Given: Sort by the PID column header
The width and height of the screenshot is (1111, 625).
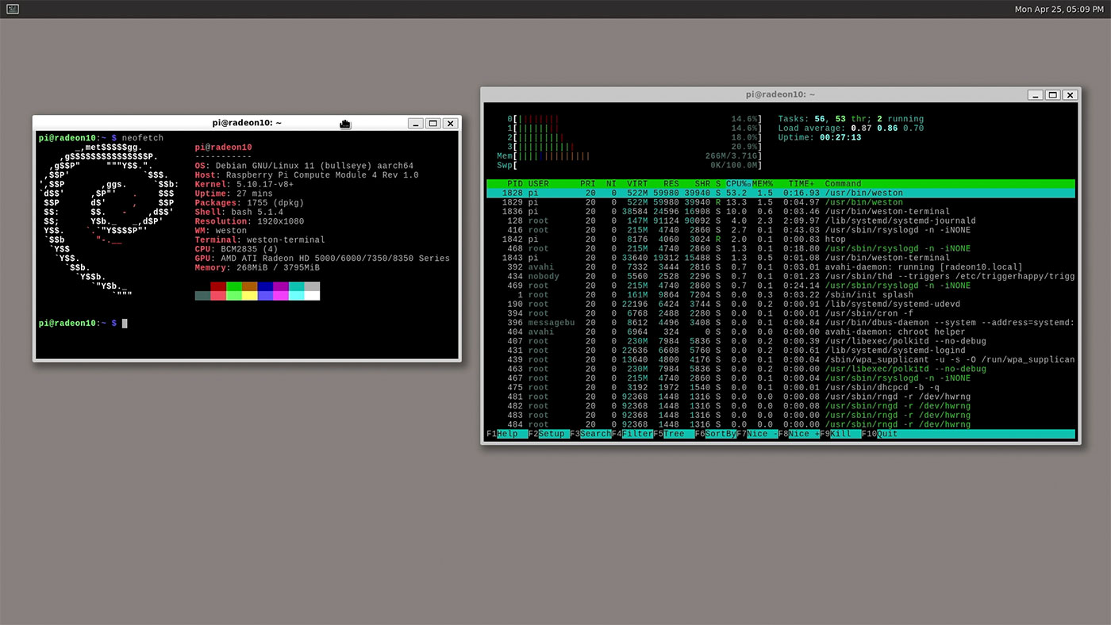Looking at the screenshot, I should 515,183.
